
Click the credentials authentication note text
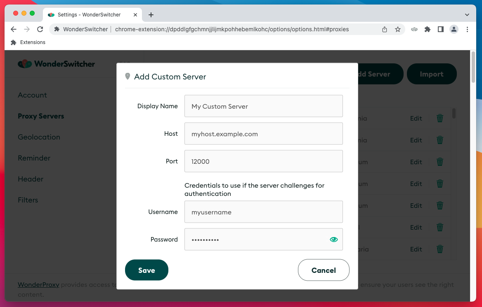click(254, 190)
